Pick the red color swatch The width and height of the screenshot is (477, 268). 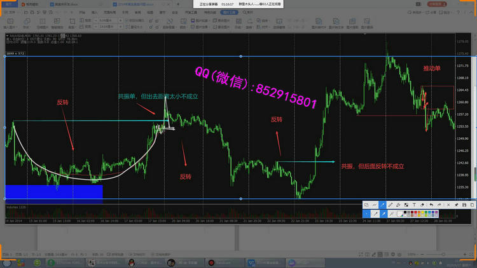415,212
